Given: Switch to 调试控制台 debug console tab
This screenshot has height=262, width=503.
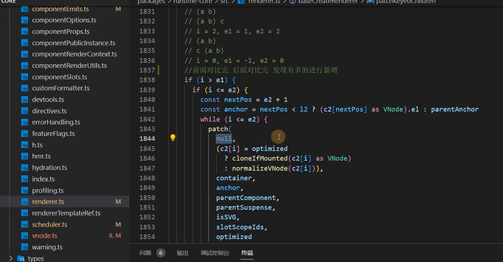Looking at the screenshot, I should click(215, 253).
